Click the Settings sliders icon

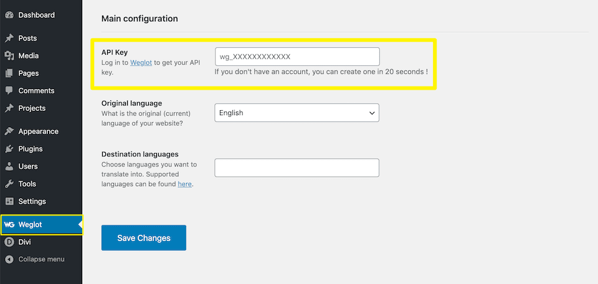click(x=9, y=201)
